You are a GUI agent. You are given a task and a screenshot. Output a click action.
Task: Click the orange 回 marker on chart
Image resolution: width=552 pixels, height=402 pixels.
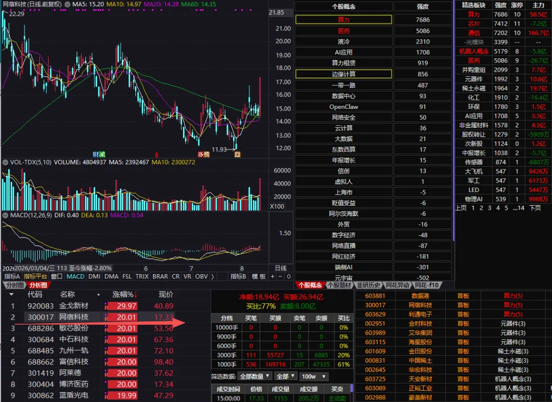238,154
